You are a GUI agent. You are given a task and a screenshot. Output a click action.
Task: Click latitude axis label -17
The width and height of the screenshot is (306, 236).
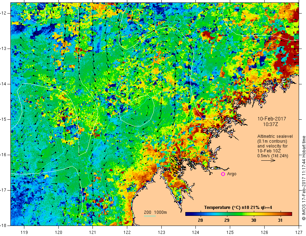[4, 190]
